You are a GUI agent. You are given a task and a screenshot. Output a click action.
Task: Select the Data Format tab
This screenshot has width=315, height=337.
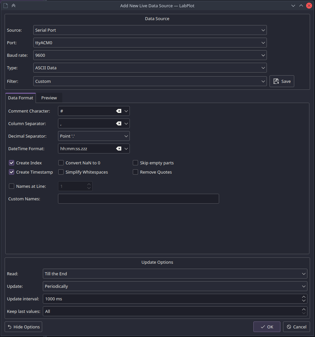pos(20,98)
